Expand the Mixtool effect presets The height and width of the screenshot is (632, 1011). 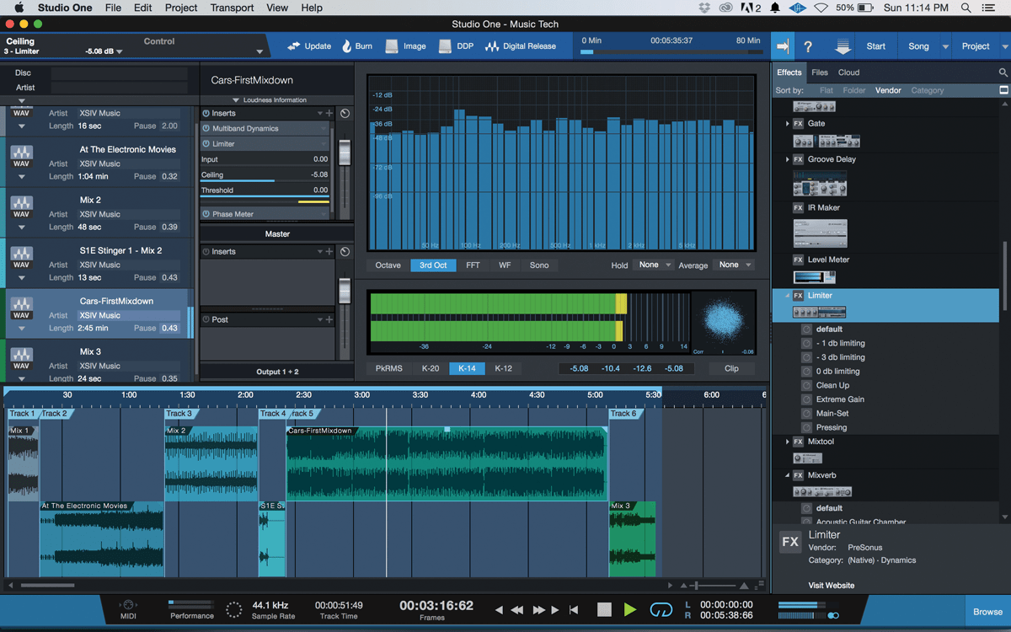pos(787,442)
